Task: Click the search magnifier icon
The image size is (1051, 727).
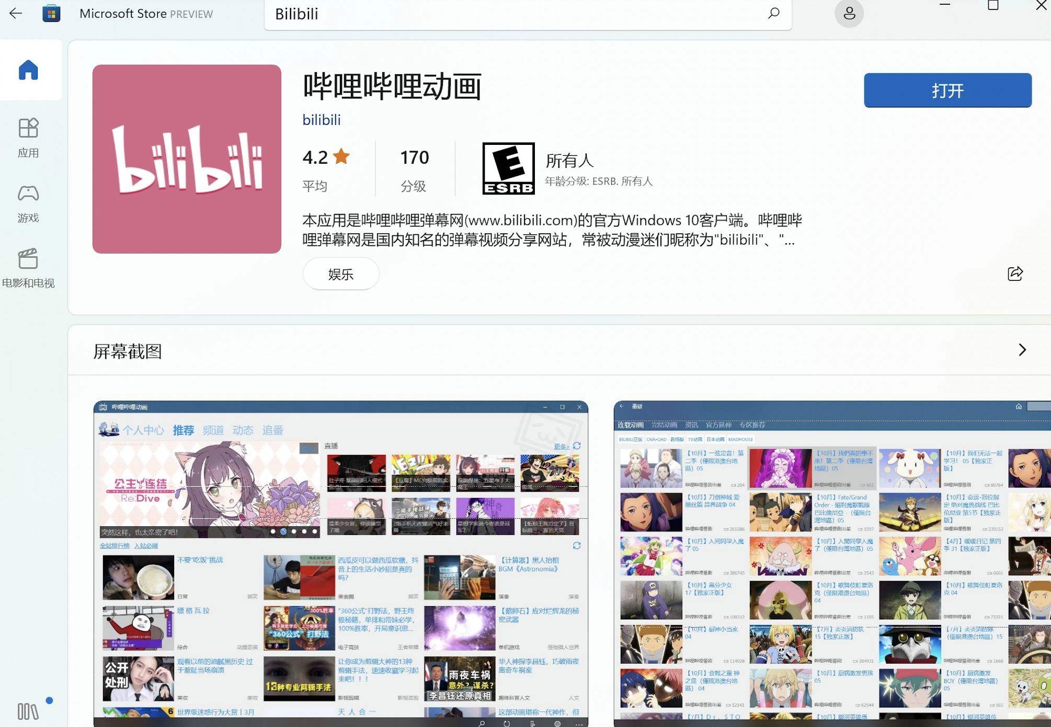Action: [x=774, y=14]
